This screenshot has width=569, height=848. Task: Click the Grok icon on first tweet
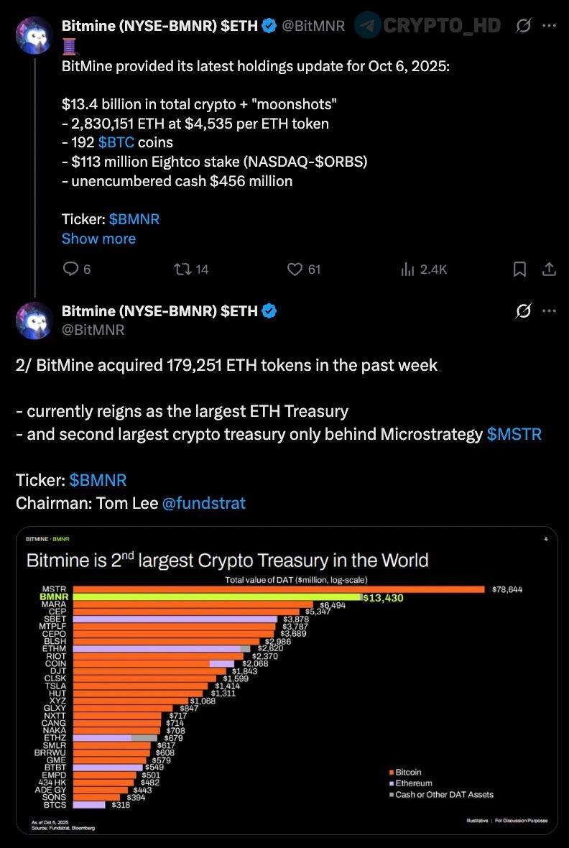(523, 26)
